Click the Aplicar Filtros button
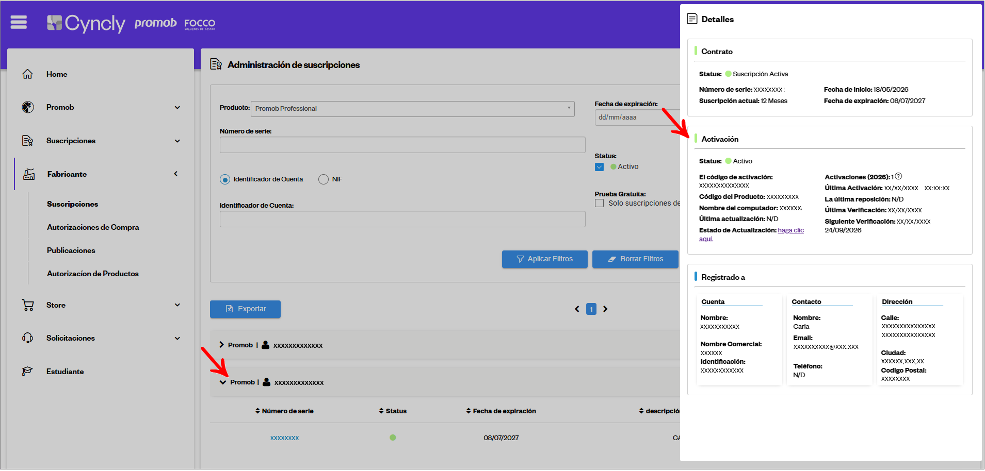The height and width of the screenshot is (471, 985). point(545,259)
